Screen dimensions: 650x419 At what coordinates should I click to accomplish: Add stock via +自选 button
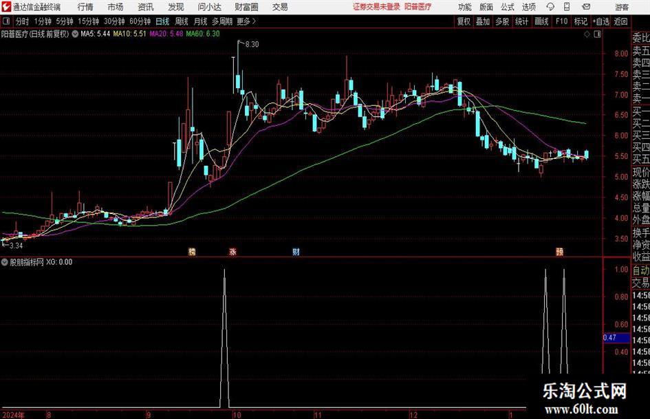click(x=601, y=21)
